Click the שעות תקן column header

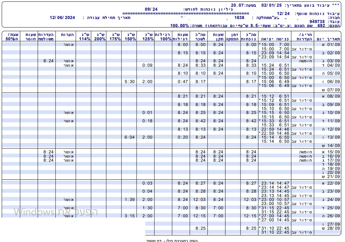[218, 37]
